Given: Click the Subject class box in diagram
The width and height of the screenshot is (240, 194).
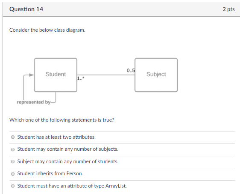Looking at the screenshot, I should click(156, 75).
